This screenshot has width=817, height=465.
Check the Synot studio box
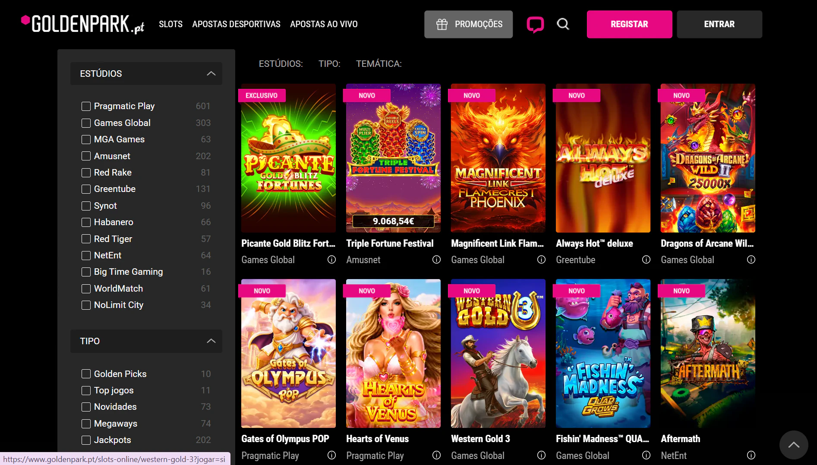pyautogui.click(x=86, y=206)
